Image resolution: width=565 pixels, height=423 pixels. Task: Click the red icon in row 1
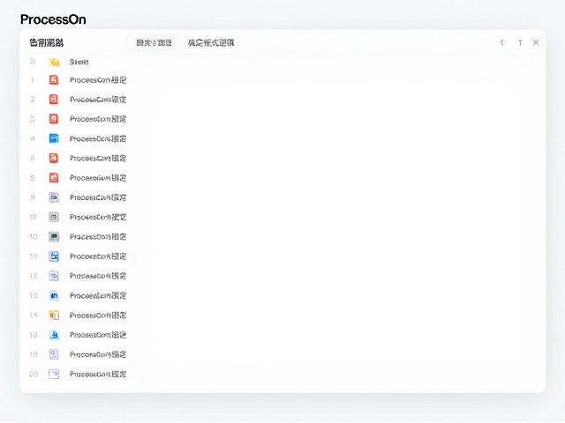click(54, 80)
